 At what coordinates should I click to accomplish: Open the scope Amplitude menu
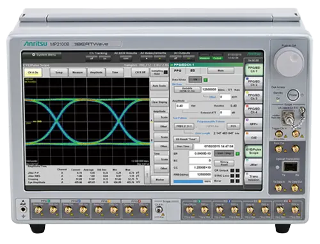coord(96,73)
